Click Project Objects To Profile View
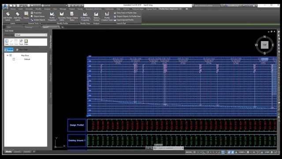 tap(127, 16)
